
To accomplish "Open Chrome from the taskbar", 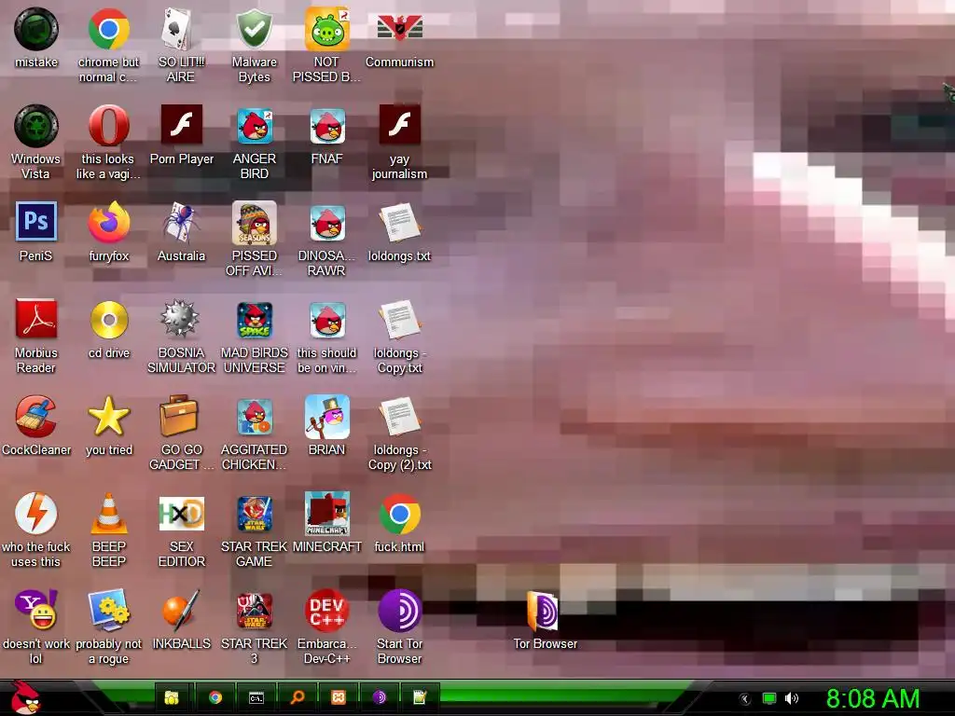I will 215,697.
